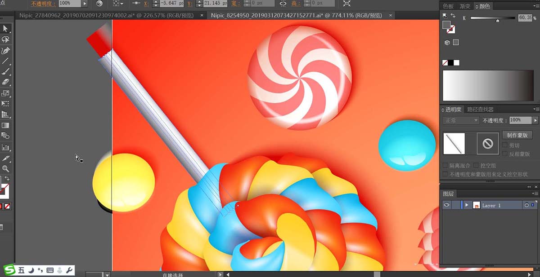Click the reference point transform icon at bar end
The width and height of the screenshot is (540, 277).
(x=346, y=3)
